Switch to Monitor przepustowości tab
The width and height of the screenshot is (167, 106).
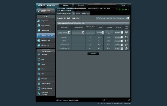pos(64,14)
